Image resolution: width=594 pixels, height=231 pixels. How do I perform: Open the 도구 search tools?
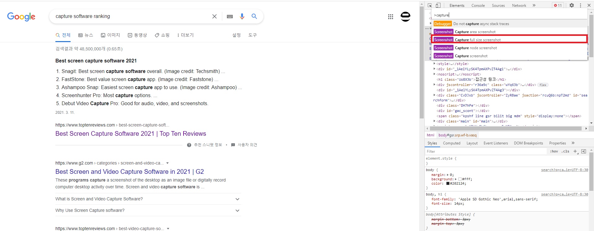click(253, 35)
